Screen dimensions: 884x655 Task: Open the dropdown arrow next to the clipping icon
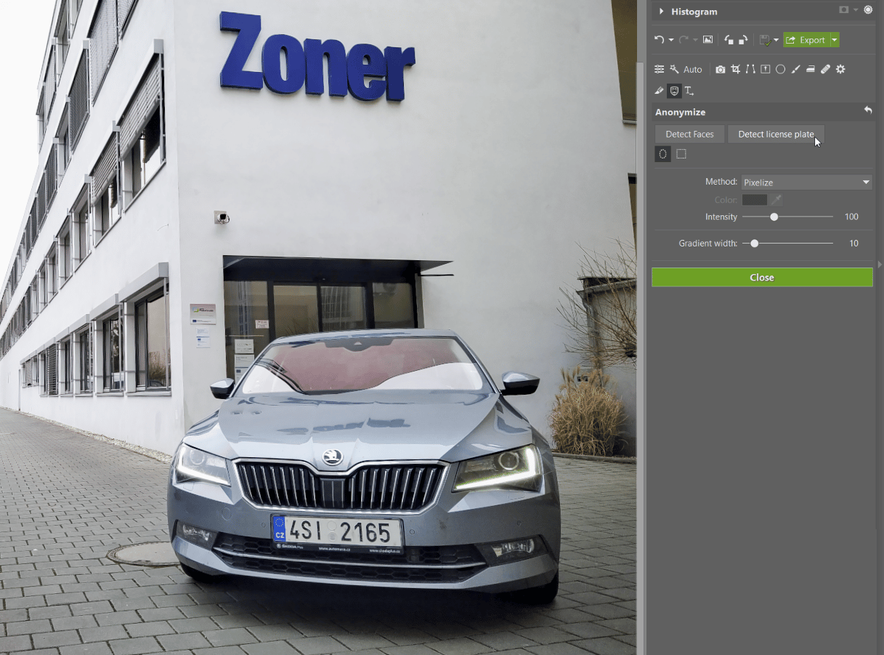[x=856, y=10]
